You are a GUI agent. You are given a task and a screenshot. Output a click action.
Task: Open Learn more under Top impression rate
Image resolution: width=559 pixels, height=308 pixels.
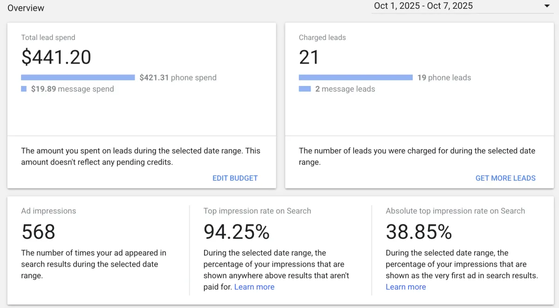point(254,287)
